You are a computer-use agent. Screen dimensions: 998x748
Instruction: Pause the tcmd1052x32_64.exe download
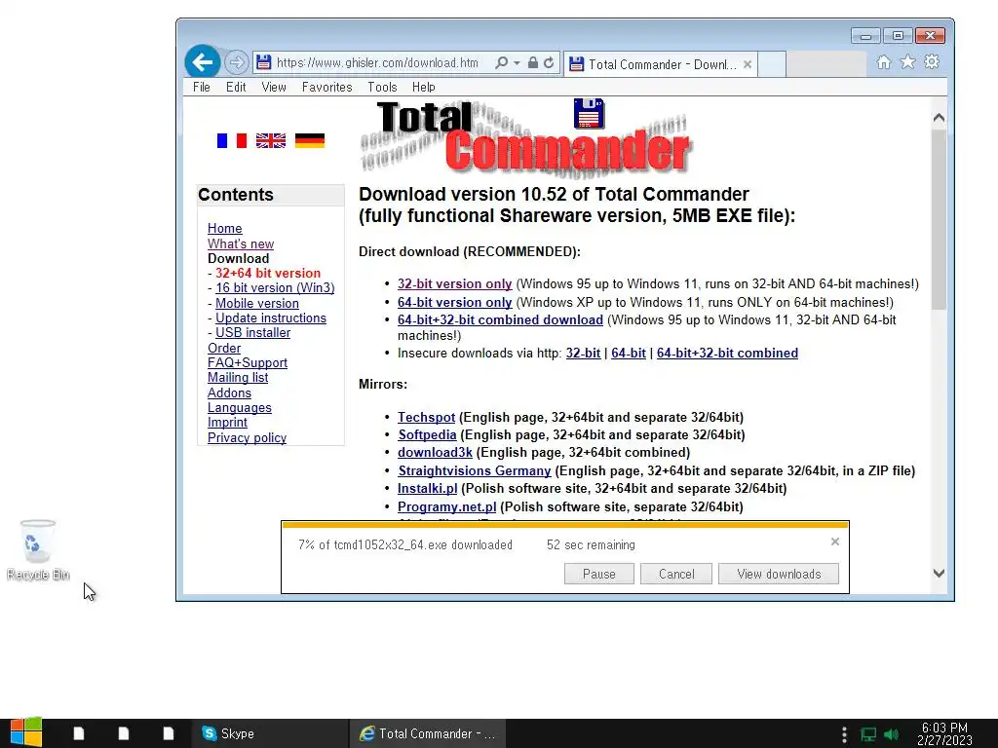pyautogui.click(x=599, y=574)
